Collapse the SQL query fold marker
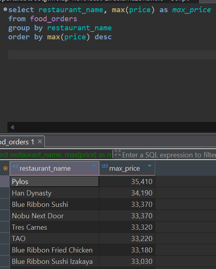Viewport: 216px width, 269px height. pyautogui.click(x=5, y=9)
